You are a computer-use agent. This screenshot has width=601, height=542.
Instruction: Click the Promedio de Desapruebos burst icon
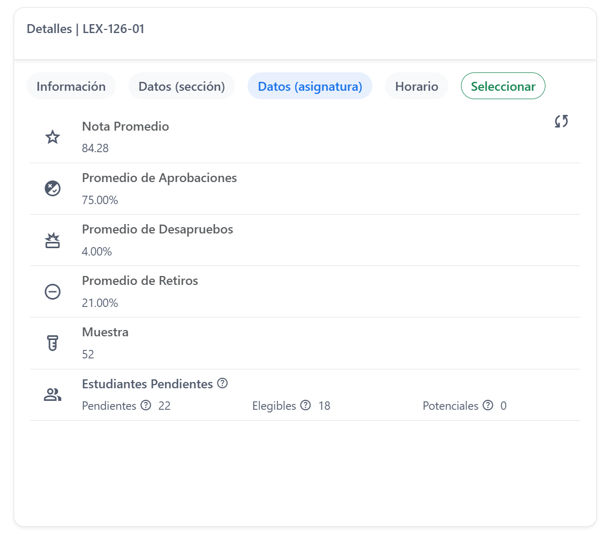tap(52, 240)
